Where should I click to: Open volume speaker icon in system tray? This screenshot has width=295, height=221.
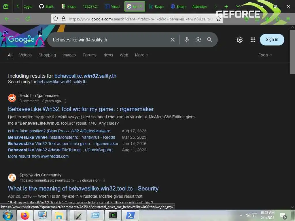248,215
